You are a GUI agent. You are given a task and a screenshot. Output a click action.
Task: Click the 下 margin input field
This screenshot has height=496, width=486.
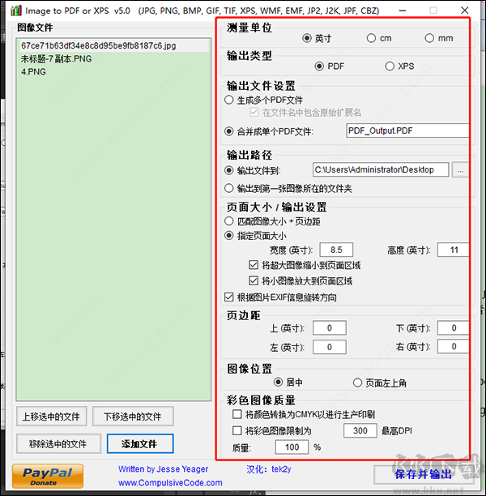point(453,327)
